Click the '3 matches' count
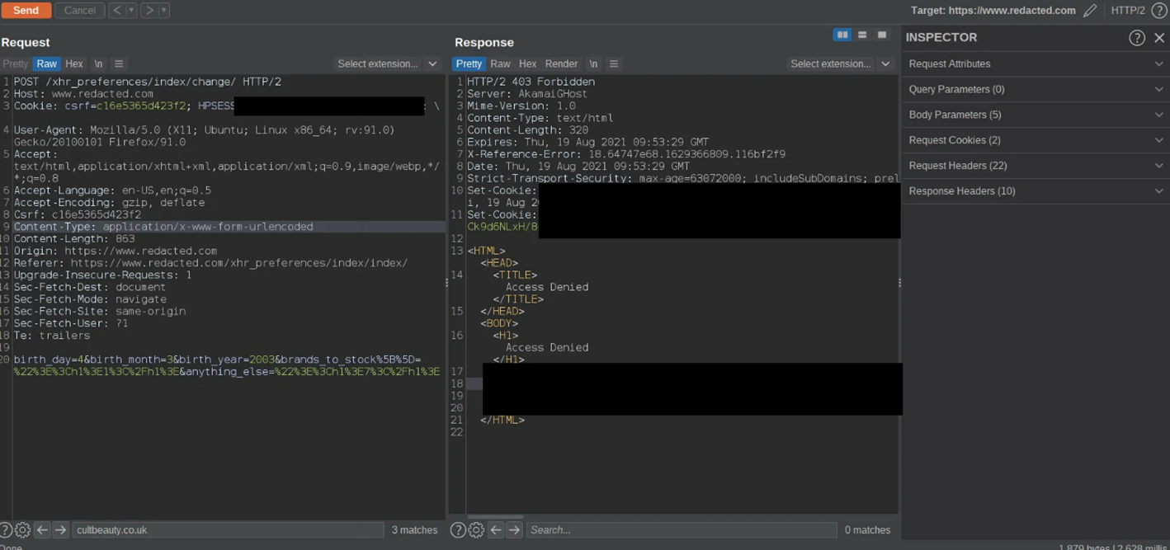1170x550 pixels. tap(414, 530)
